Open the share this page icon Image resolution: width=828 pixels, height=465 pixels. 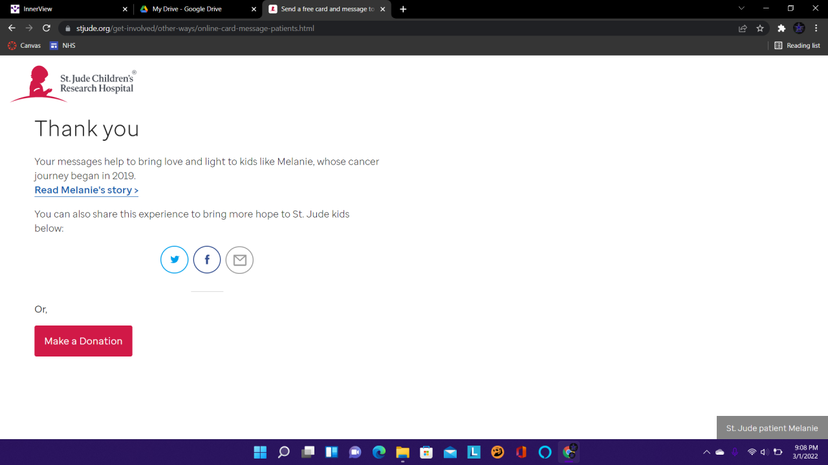pos(743,28)
